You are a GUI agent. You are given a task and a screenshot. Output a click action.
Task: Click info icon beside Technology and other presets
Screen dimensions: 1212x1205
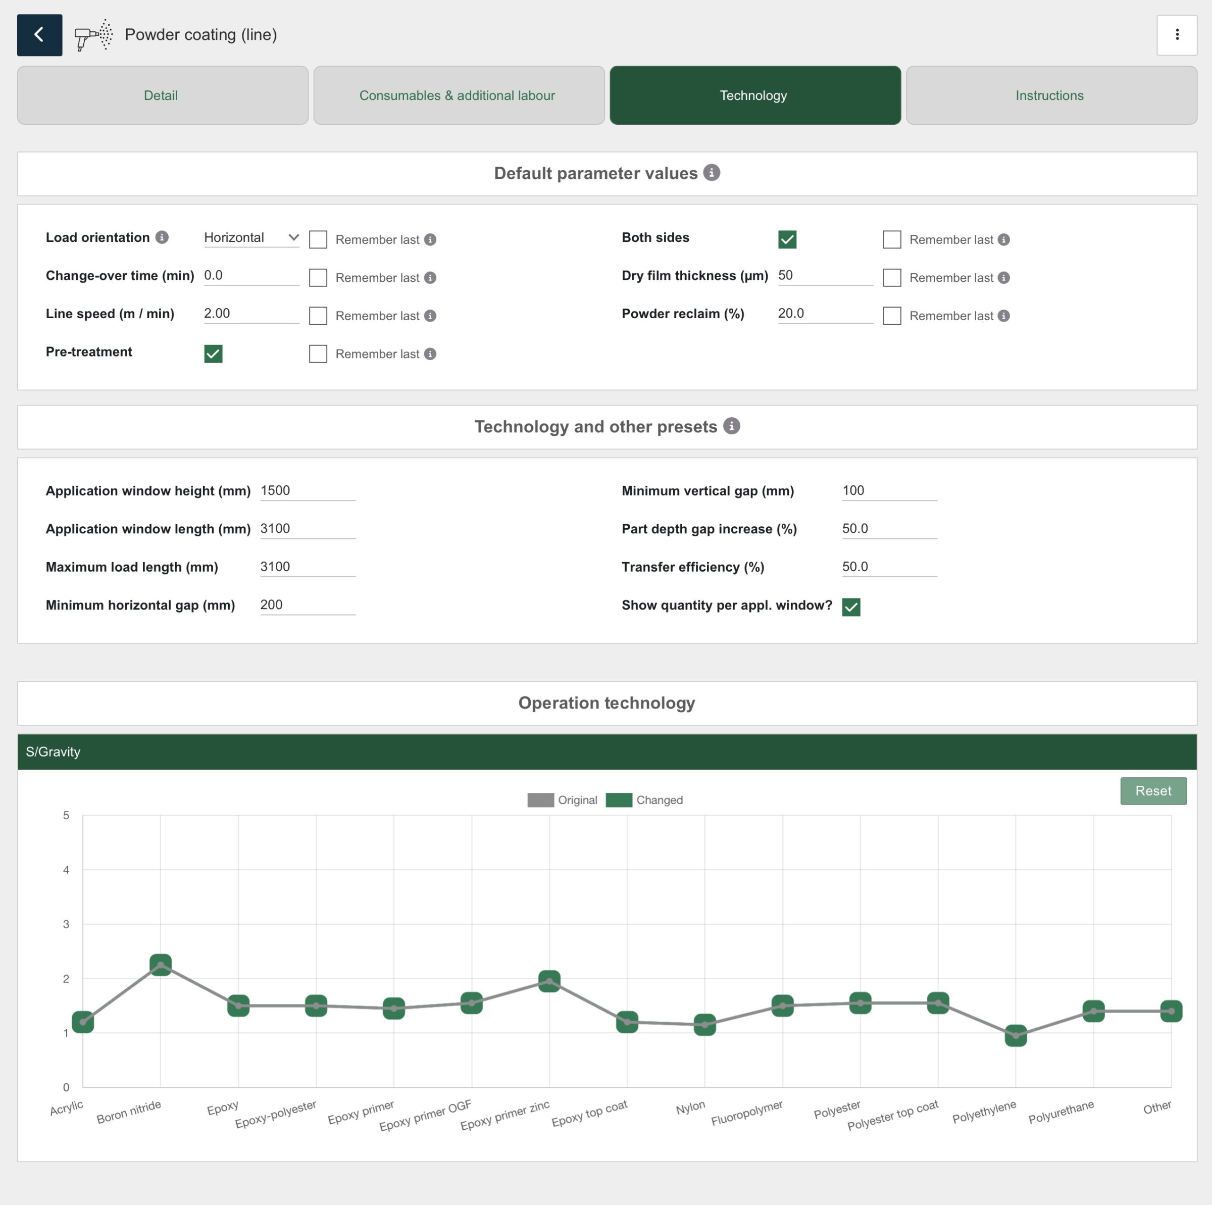click(731, 426)
